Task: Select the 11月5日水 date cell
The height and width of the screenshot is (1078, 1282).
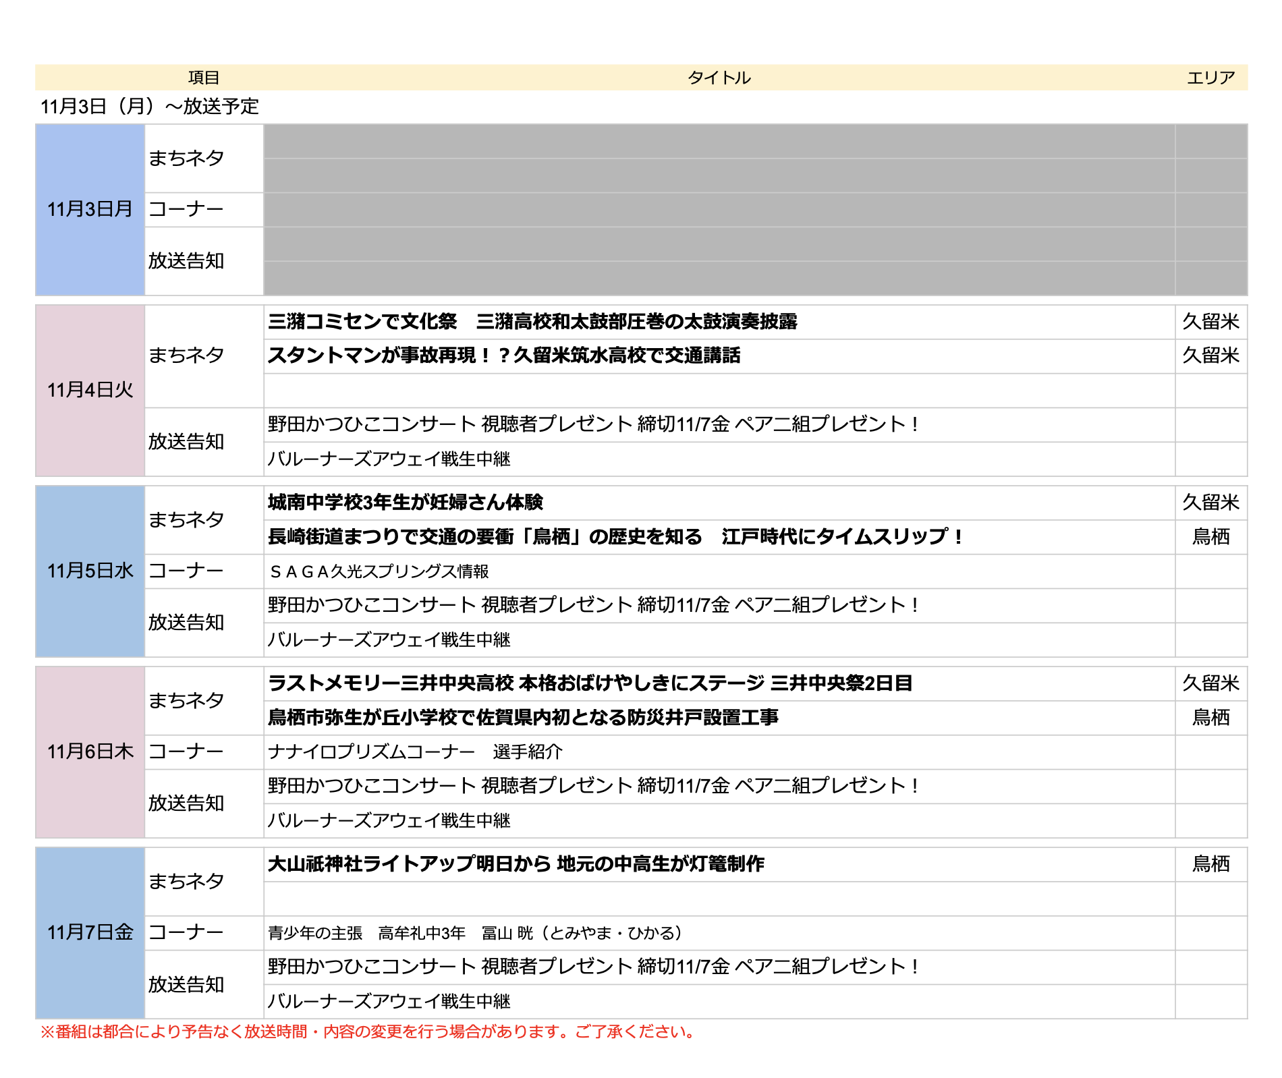Action: (x=90, y=571)
